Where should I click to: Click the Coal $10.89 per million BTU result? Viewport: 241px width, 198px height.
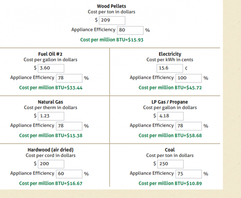(170, 184)
